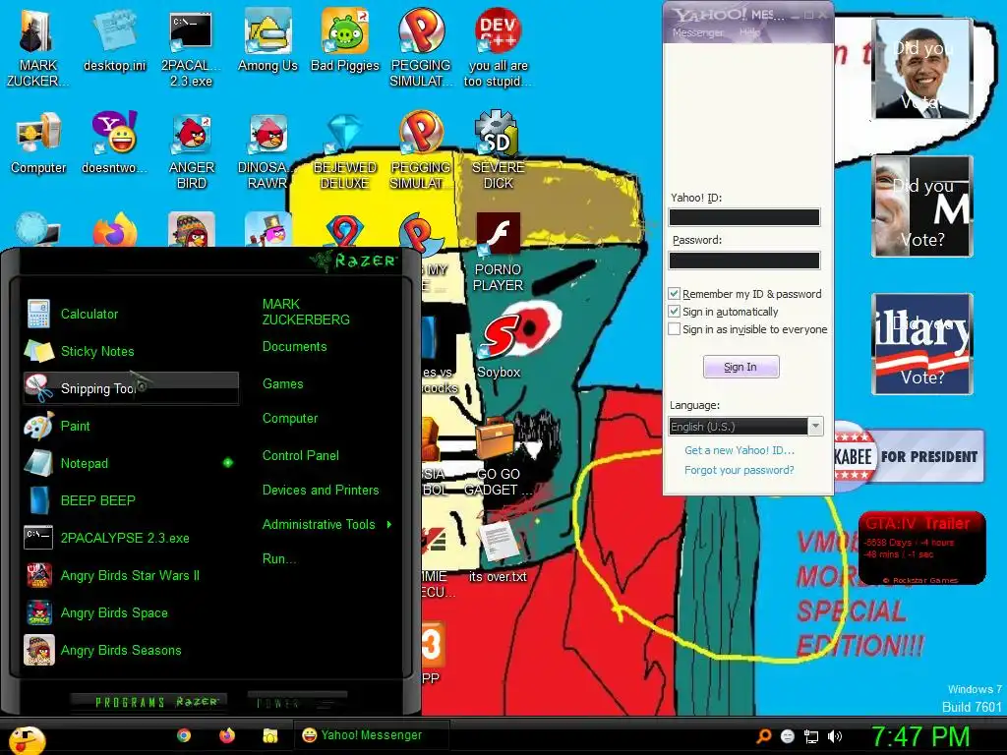Click Forgot your password link
The height and width of the screenshot is (755, 1007).
coord(740,470)
